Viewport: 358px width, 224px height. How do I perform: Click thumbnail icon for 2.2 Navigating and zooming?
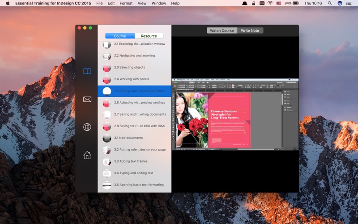click(107, 56)
